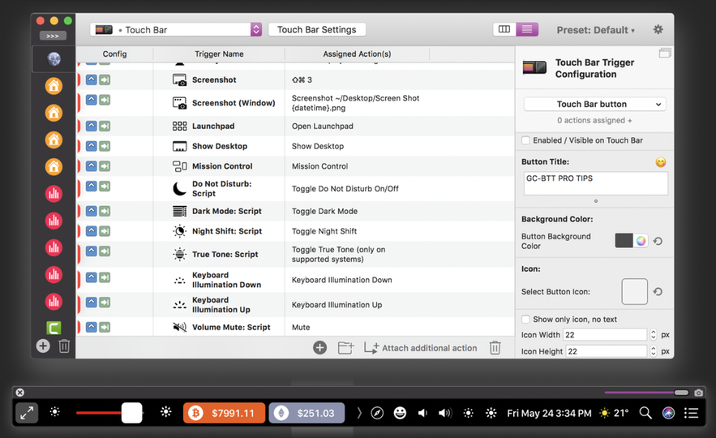Open settings gear next to Preset

pyautogui.click(x=658, y=30)
